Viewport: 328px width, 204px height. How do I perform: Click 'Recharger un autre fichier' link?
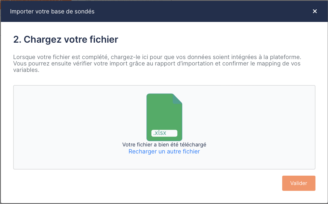[x=164, y=152]
